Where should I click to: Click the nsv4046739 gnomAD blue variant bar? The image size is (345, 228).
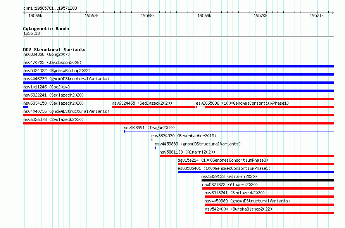click(x=178, y=83)
